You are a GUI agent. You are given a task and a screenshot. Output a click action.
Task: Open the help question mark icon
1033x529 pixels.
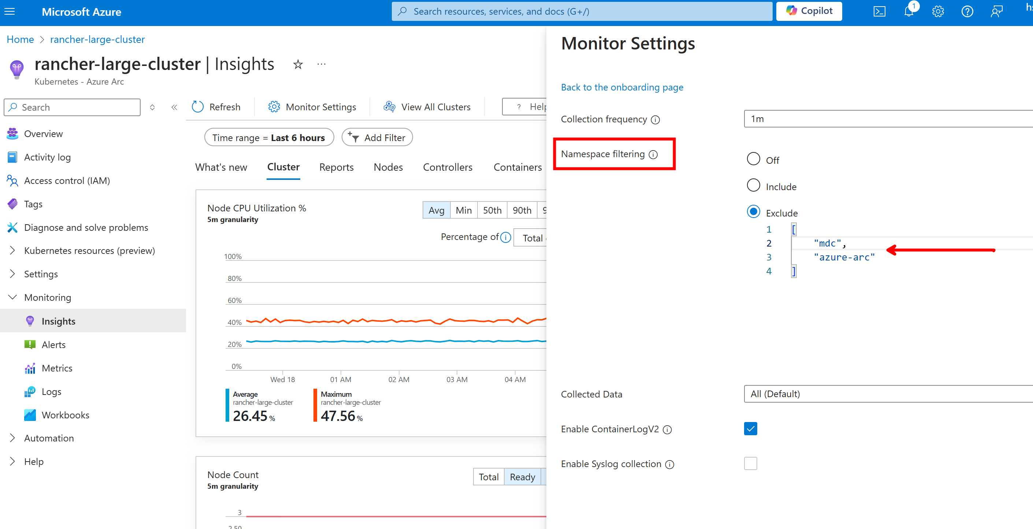click(967, 11)
